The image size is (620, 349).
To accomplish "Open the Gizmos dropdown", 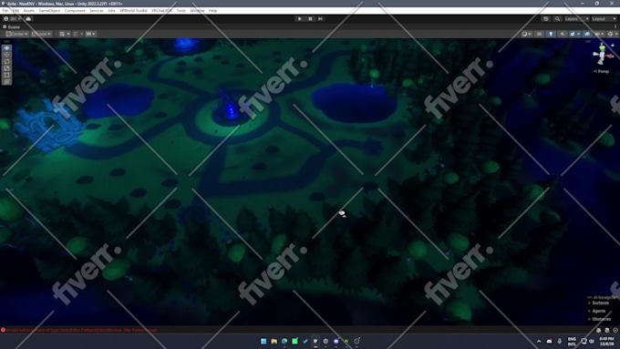I will point(612,34).
